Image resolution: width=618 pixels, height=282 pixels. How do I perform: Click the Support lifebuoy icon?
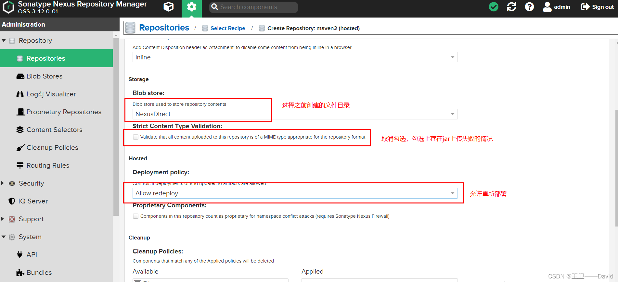click(x=12, y=219)
